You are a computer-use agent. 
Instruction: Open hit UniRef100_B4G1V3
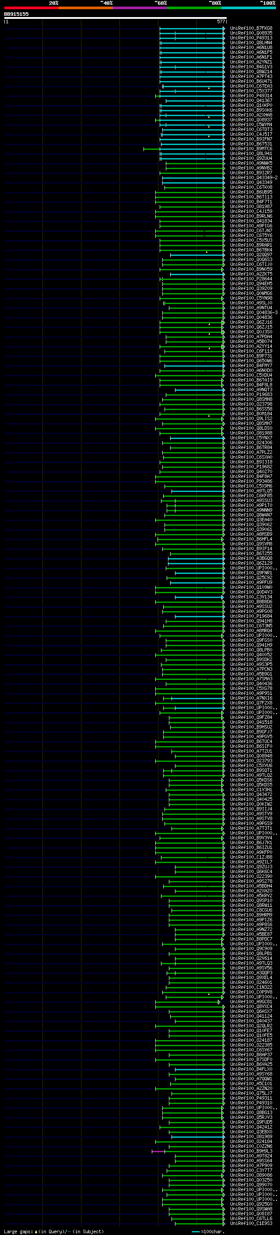point(251,67)
